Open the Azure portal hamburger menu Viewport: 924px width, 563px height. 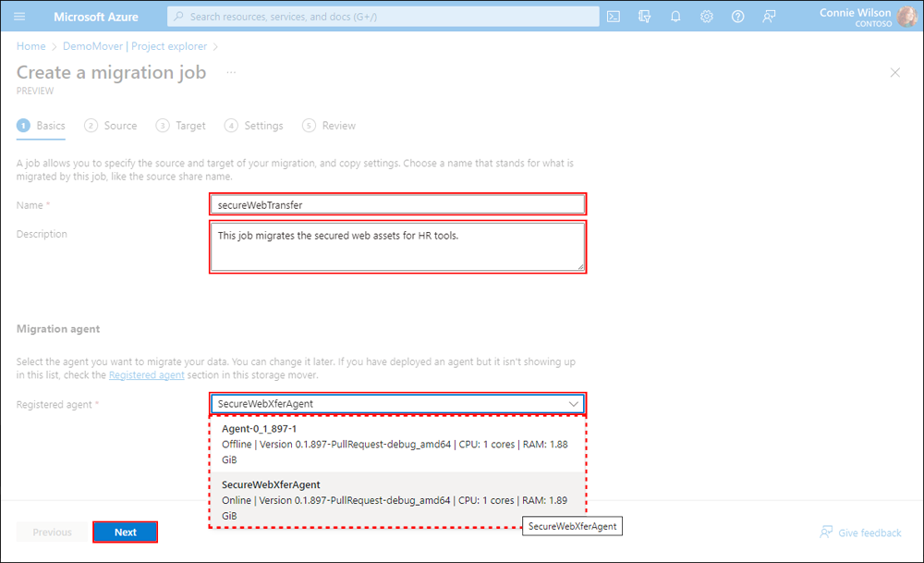tap(19, 17)
